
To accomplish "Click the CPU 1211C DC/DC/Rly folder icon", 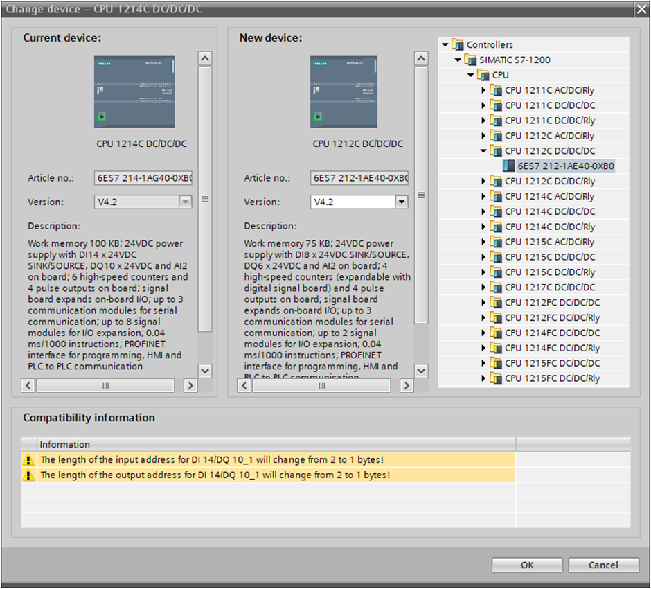I will pyautogui.click(x=496, y=121).
